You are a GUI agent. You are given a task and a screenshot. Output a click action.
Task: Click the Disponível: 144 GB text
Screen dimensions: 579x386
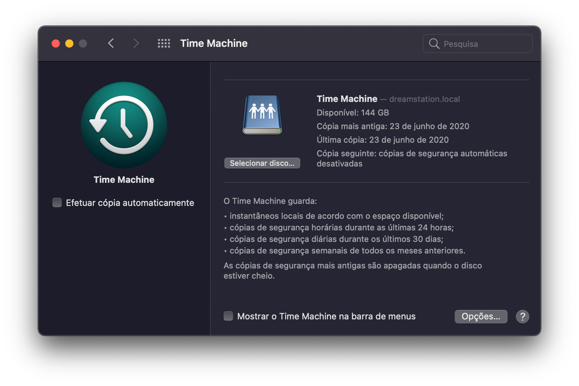[x=353, y=112]
